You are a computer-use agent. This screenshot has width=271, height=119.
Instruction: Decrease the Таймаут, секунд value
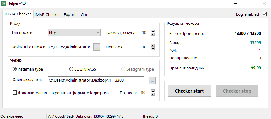[153, 34]
